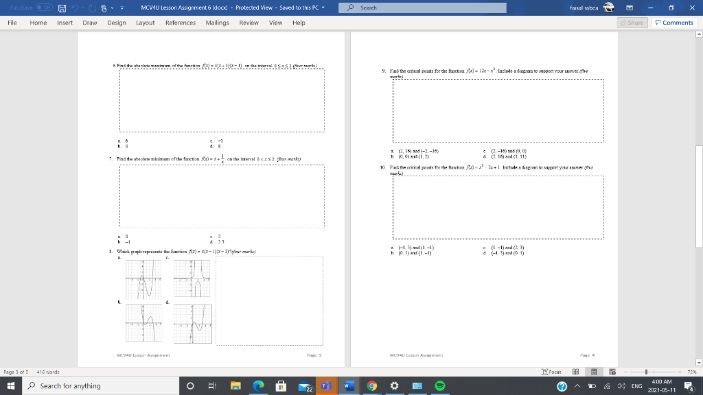
Task: Click the Undo icon
Action: pos(76,8)
